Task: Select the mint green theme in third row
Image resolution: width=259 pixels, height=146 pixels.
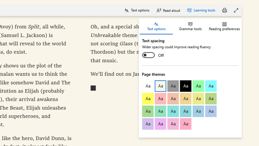Action: coord(160,111)
